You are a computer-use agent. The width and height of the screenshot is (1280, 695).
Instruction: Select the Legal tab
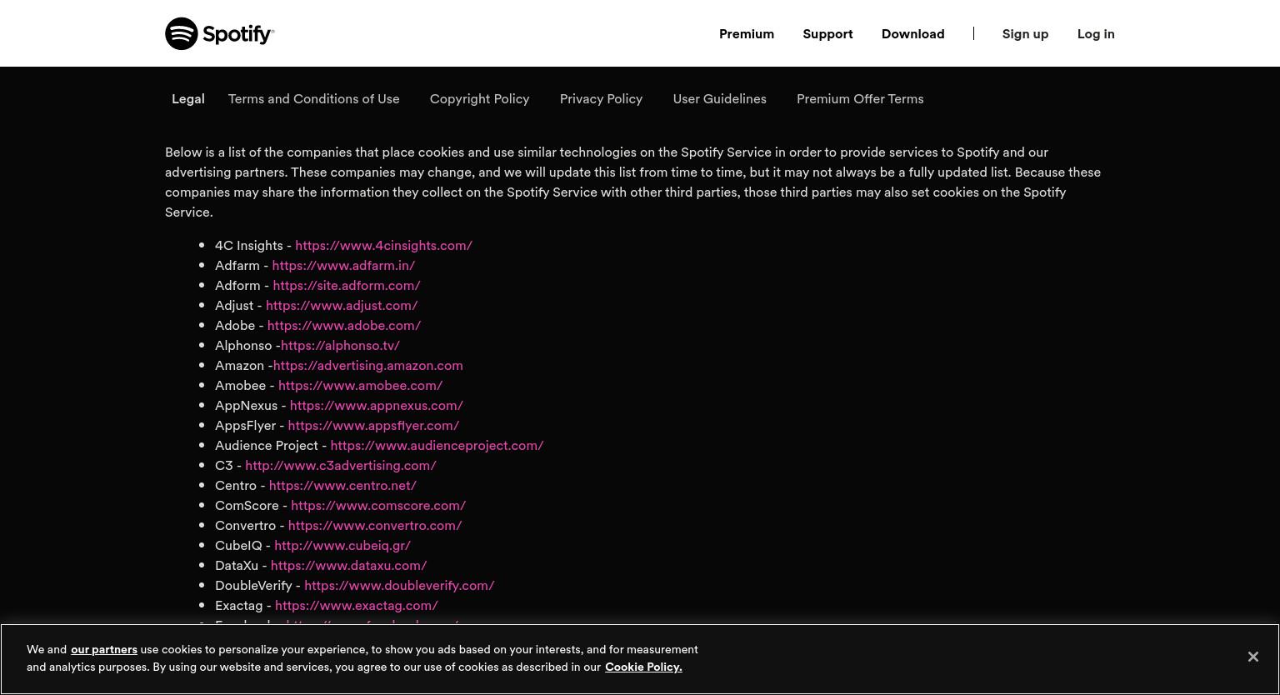tap(188, 98)
